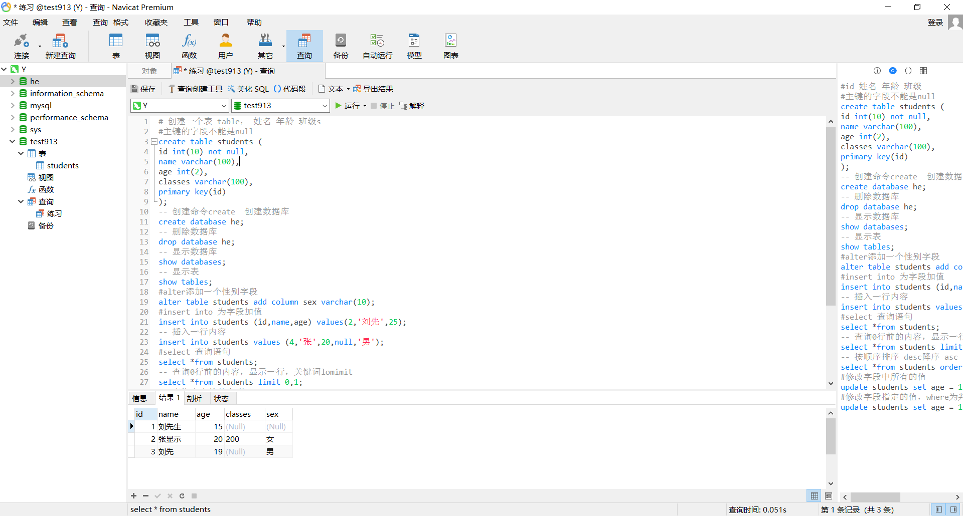Click the classes column header
The height and width of the screenshot is (516, 963).
(x=244, y=414)
